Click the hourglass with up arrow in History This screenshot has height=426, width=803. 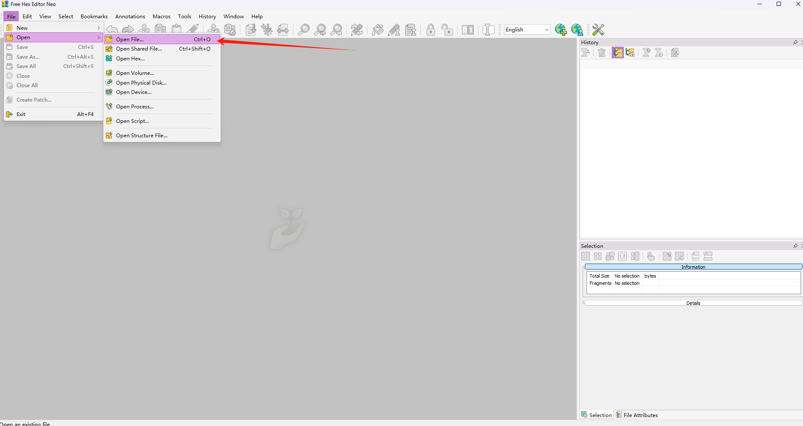(x=646, y=53)
